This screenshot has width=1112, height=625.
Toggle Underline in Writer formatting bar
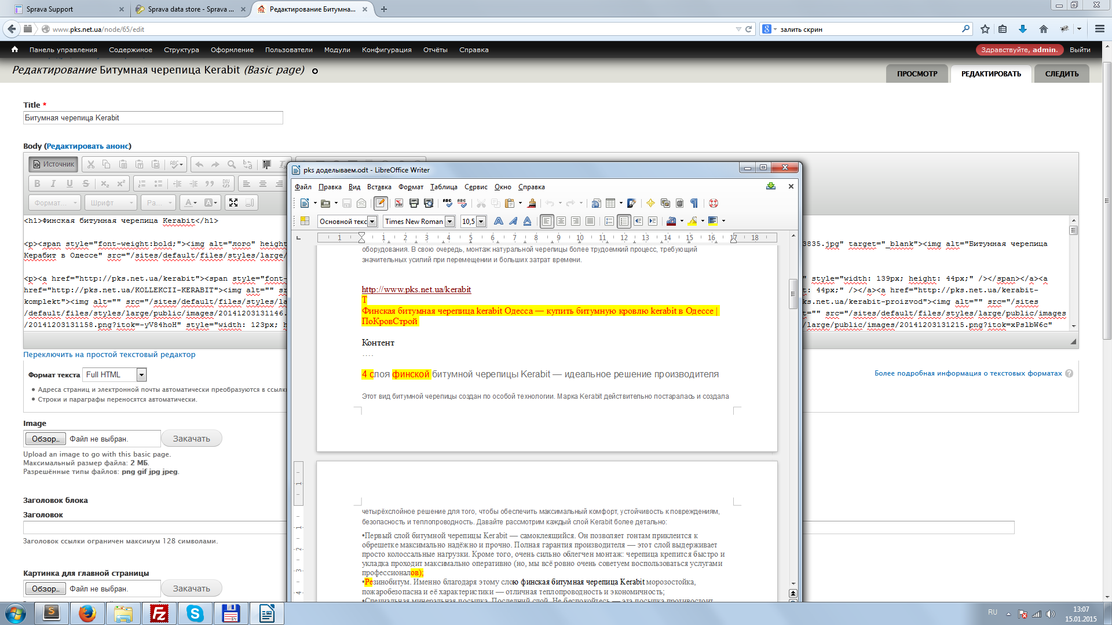528,221
